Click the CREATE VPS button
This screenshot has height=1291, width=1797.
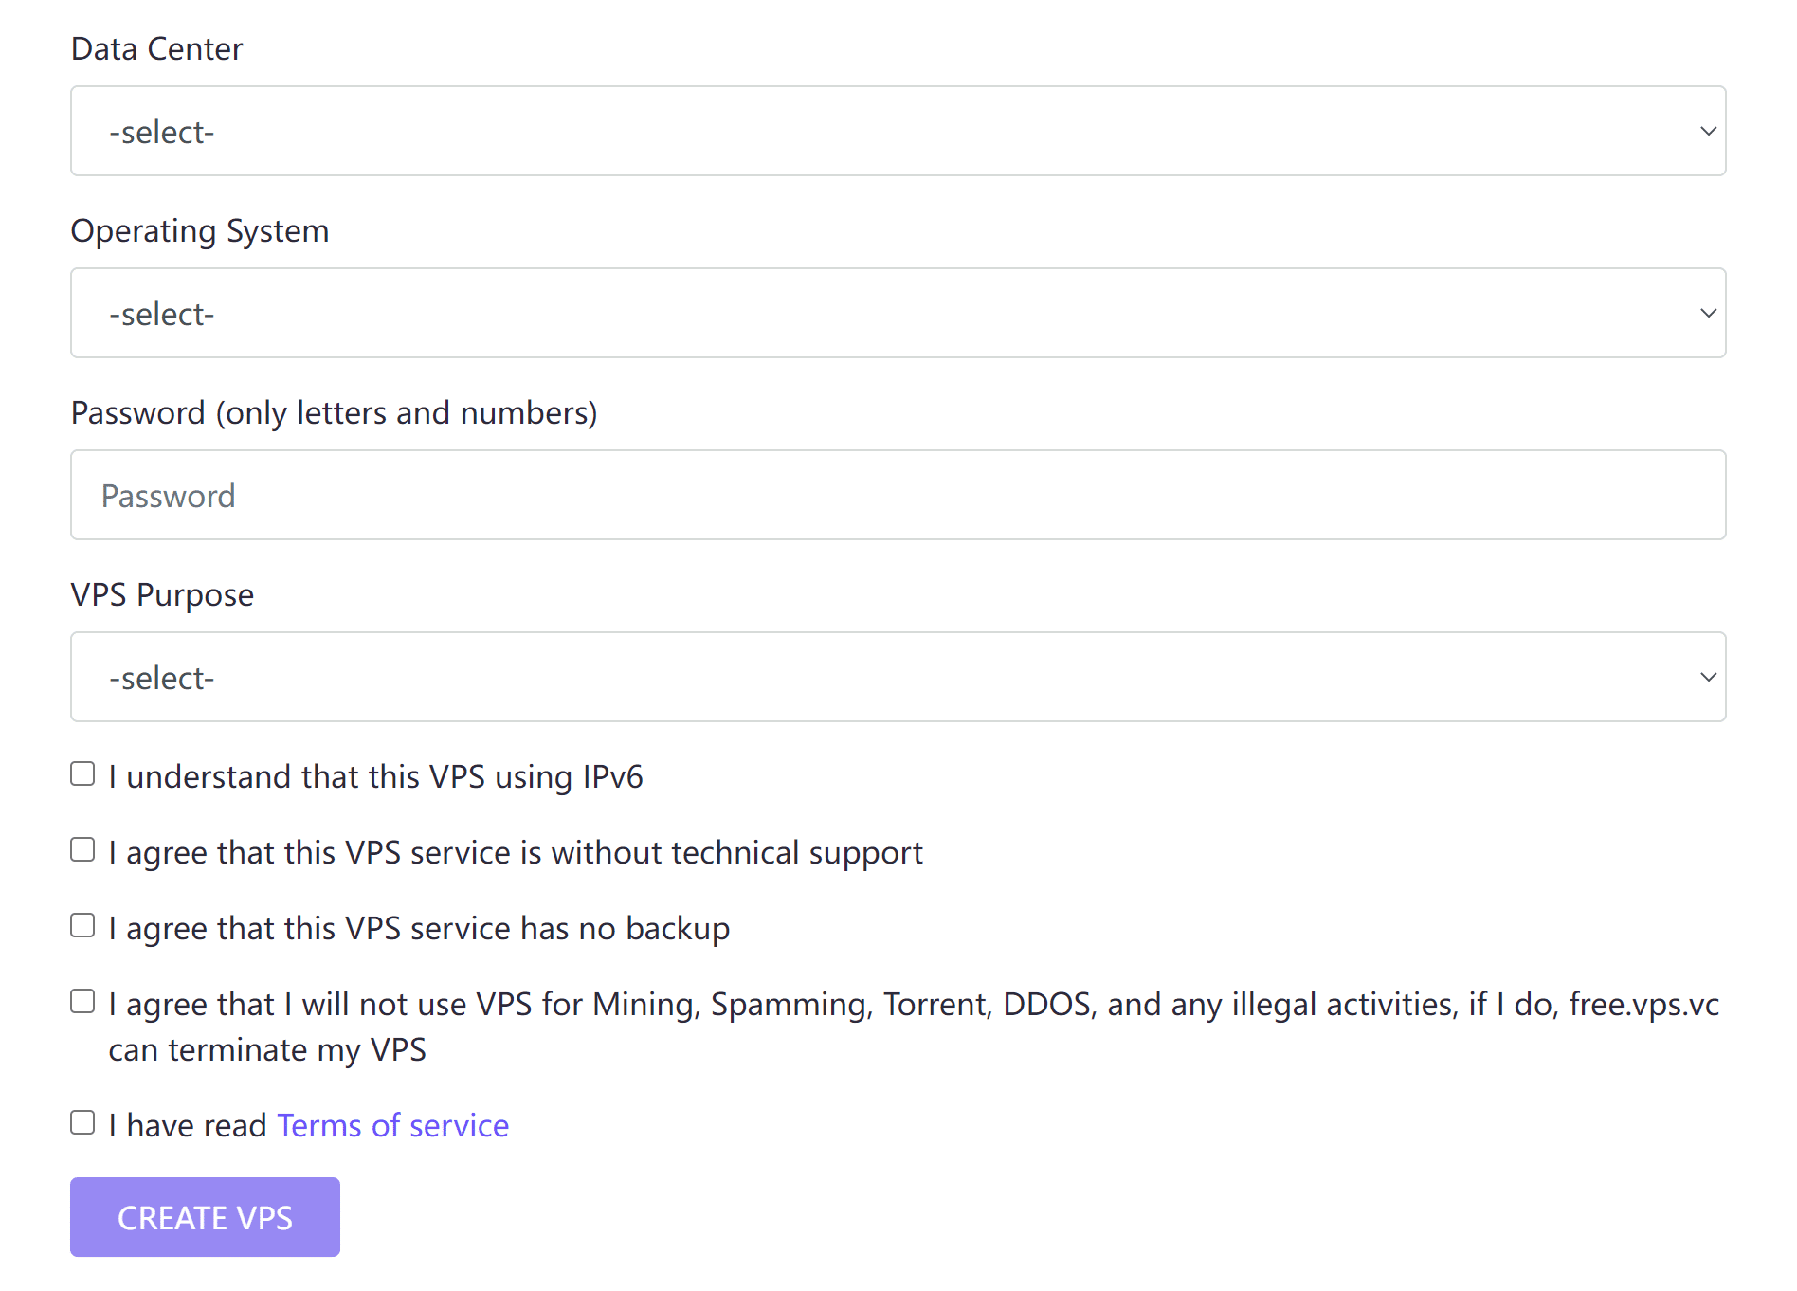205,1217
